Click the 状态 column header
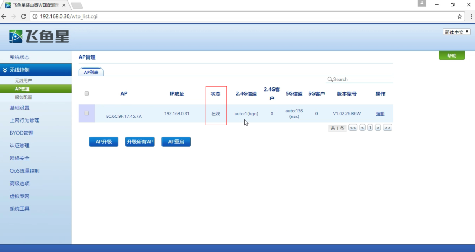Image resolution: width=475 pixels, height=252 pixels. coord(216,94)
